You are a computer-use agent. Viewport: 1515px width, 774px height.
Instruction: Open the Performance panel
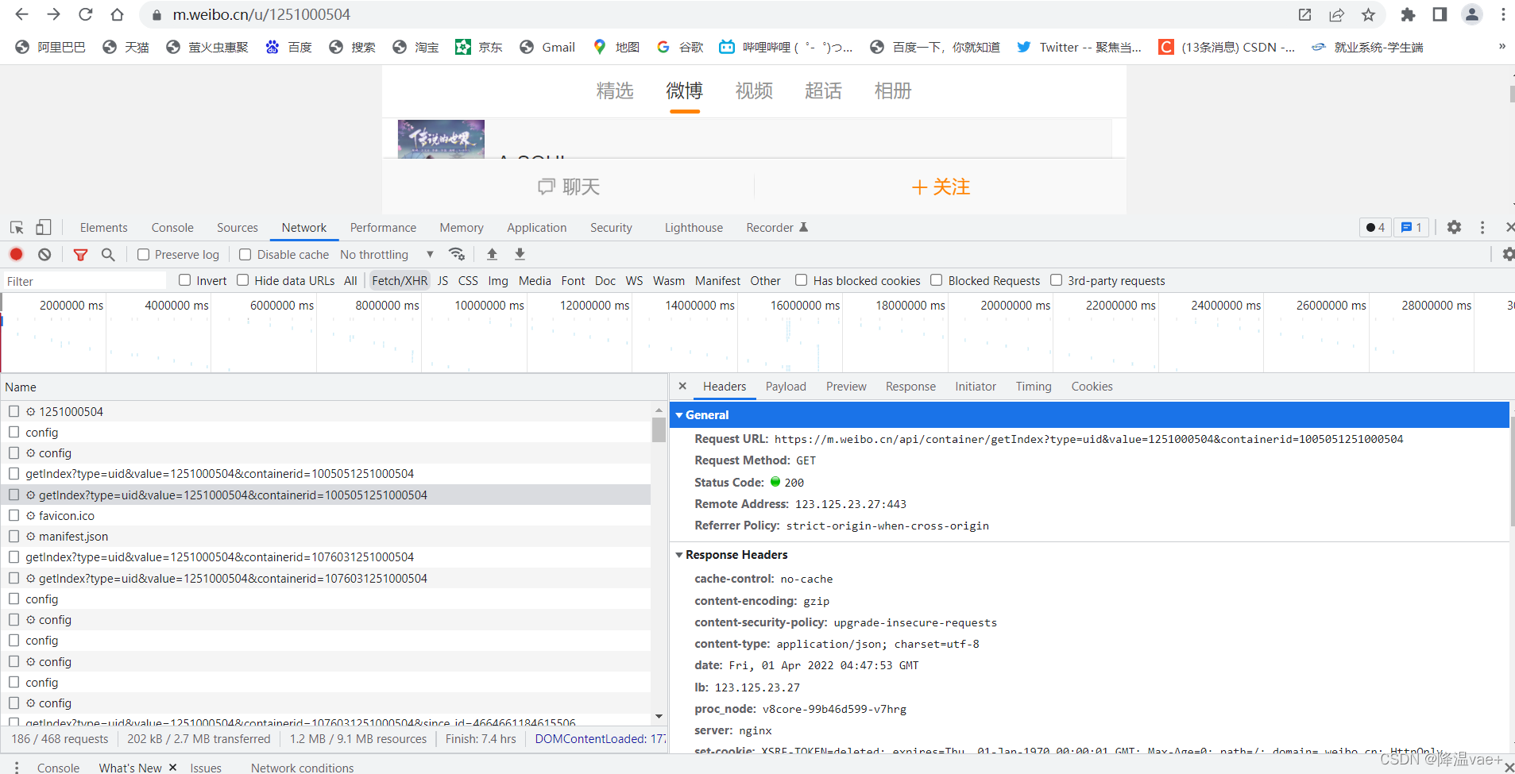[x=383, y=228]
